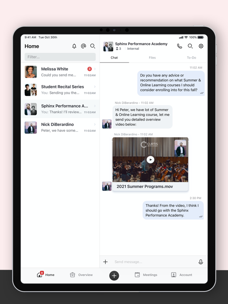Screen dimensions: 228x304
Task: Open notifications bell icon
Action: (x=74, y=46)
